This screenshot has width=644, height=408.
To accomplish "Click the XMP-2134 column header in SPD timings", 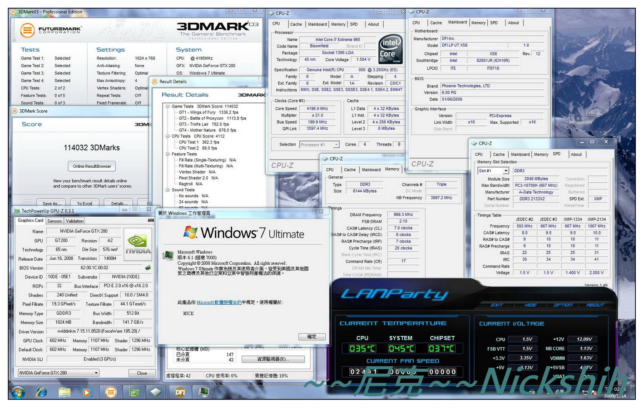I will click(597, 219).
